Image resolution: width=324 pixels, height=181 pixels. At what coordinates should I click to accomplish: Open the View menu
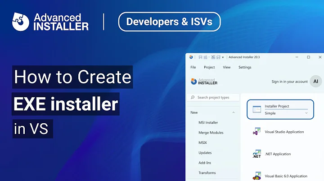227,67
